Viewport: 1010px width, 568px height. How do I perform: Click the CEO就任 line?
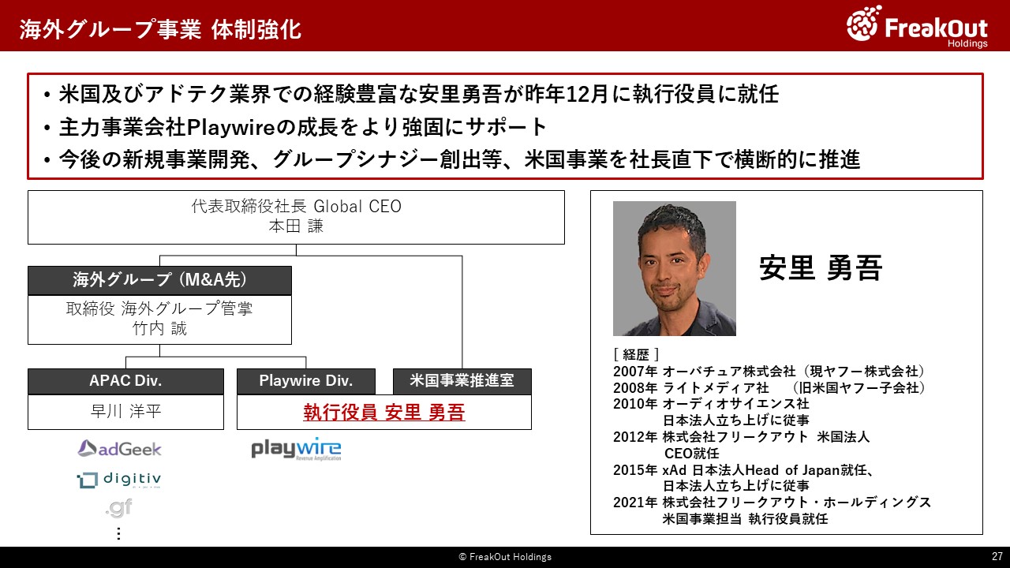click(691, 454)
